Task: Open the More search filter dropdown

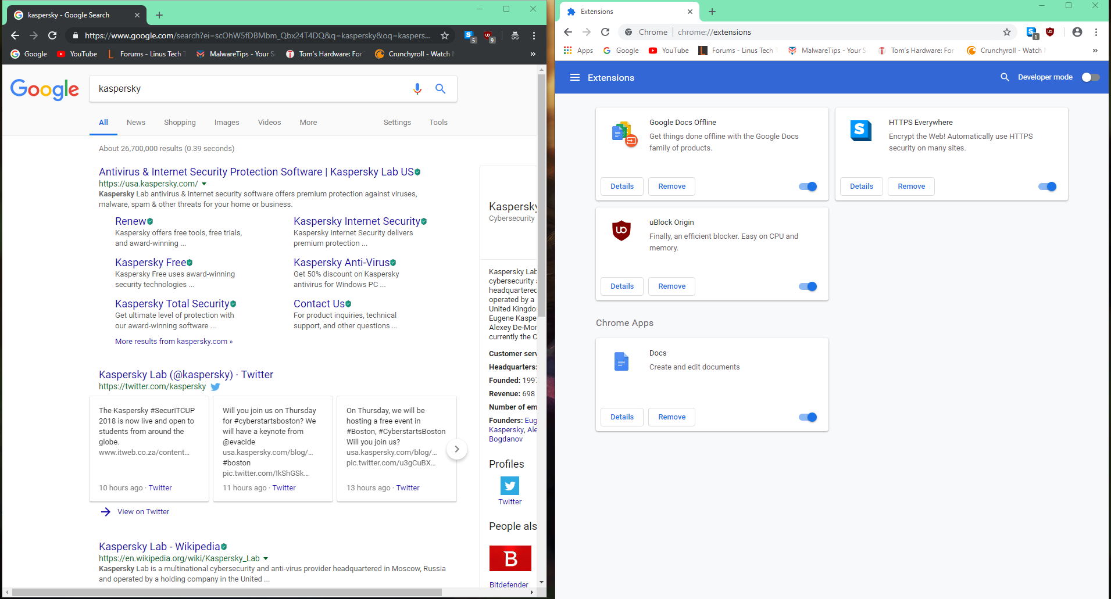Action: pos(308,123)
